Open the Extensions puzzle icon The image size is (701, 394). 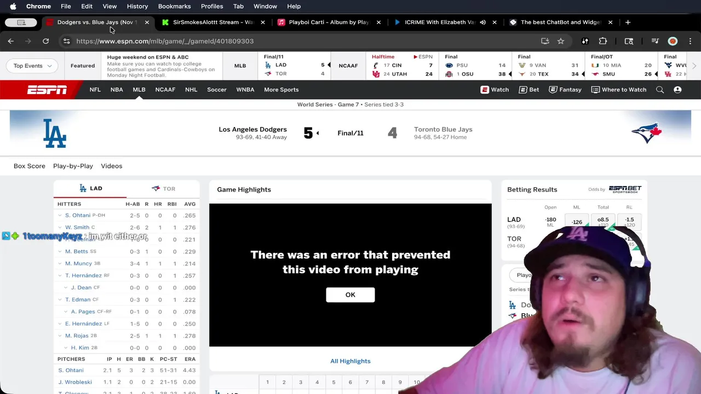coord(603,41)
